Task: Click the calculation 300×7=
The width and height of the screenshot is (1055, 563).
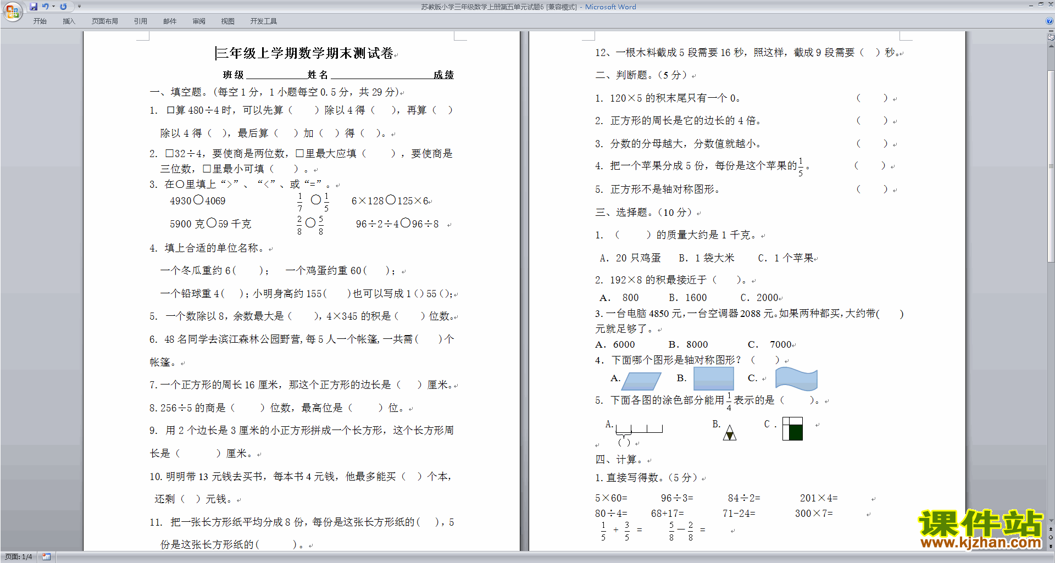Action: pyautogui.click(x=814, y=514)
